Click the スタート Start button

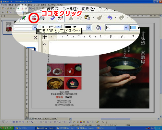(x=7, y=128)
